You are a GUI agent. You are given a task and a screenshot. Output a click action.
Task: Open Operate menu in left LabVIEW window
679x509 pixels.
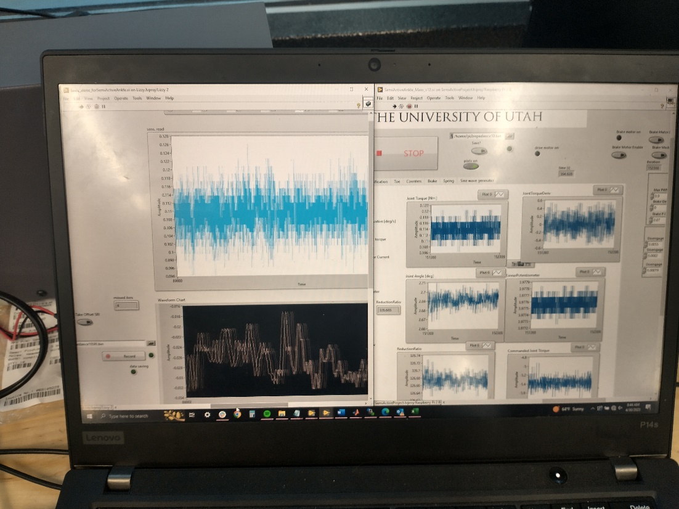coord(121,99)
